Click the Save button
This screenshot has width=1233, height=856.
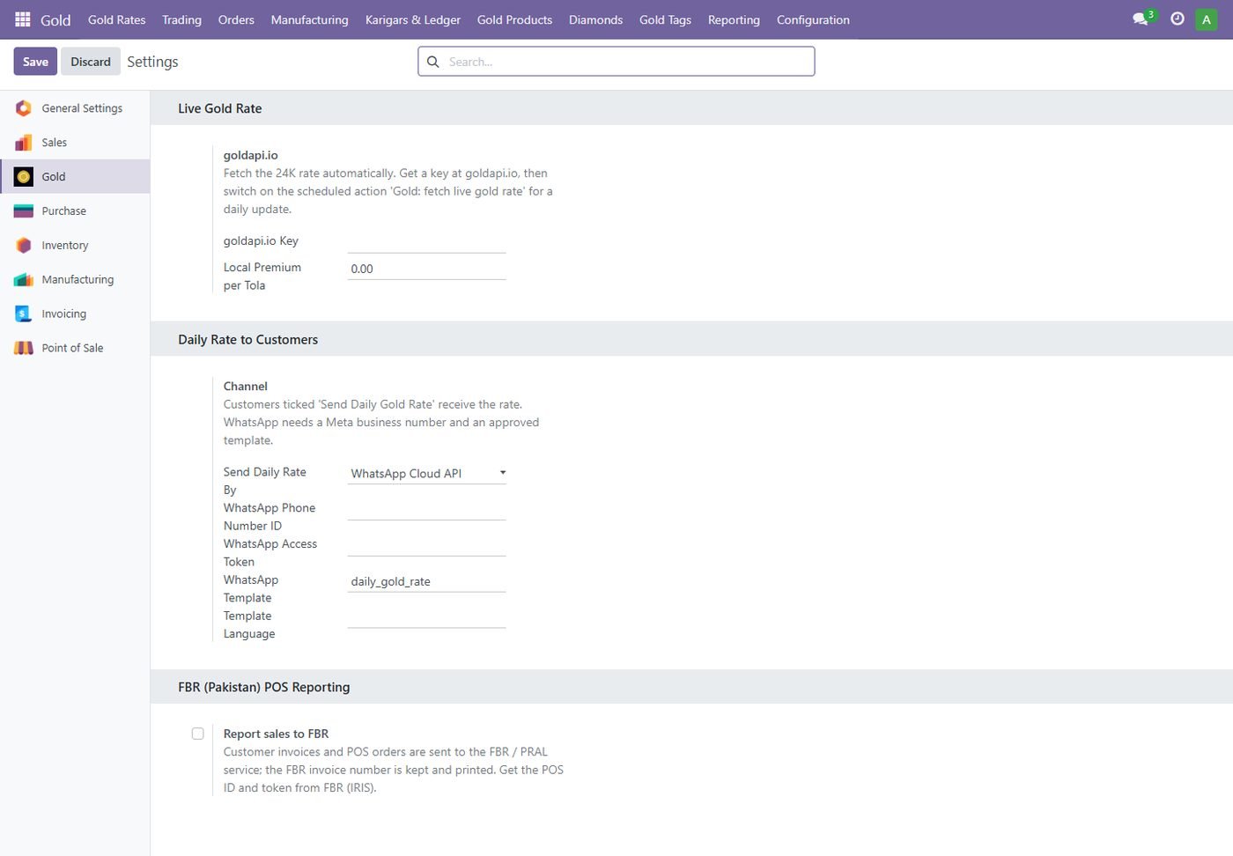pos(35,62)
